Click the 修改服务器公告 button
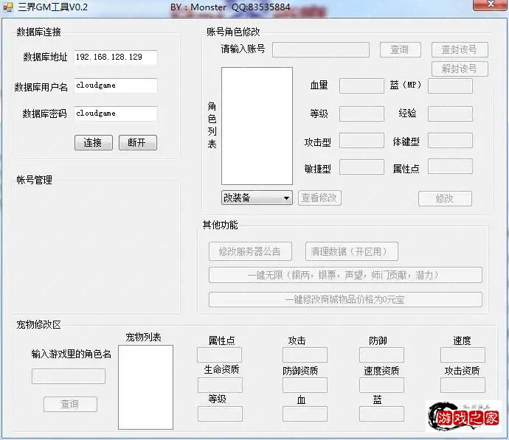Screen dimensions: 509x440 250,251
